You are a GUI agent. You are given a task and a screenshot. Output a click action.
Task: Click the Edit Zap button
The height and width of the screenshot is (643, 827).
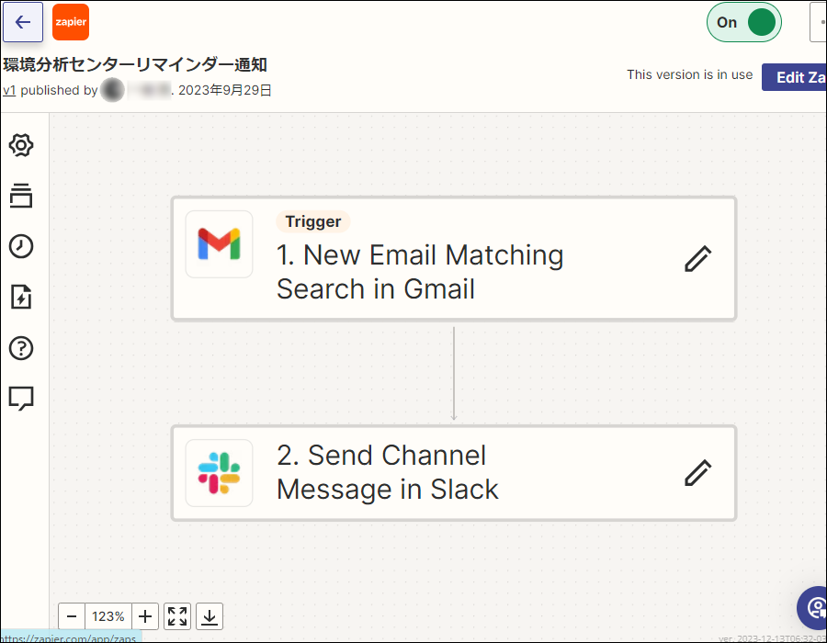794,77
